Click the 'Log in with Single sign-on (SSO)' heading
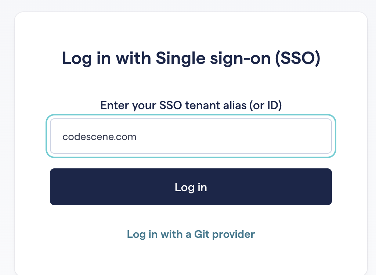This screenshot has height=275, width=376. click(x=191, y=58)
